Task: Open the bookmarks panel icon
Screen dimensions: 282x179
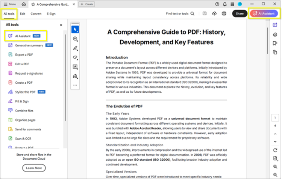Action: click(x=275, y=43)
